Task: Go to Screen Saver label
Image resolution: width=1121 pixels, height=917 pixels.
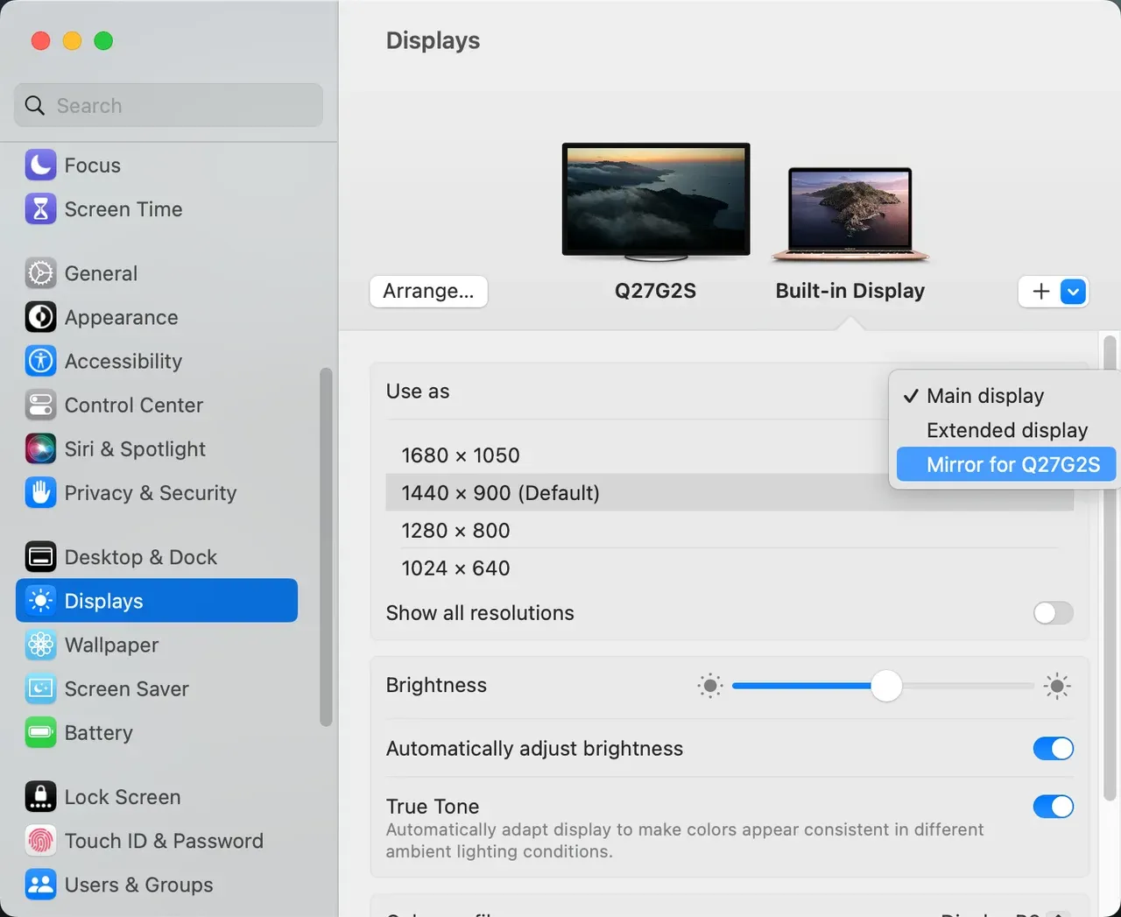Action: (x=127, y=689)
